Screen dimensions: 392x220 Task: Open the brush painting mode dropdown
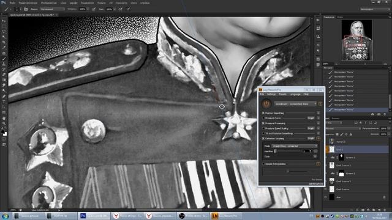[52, 9]
